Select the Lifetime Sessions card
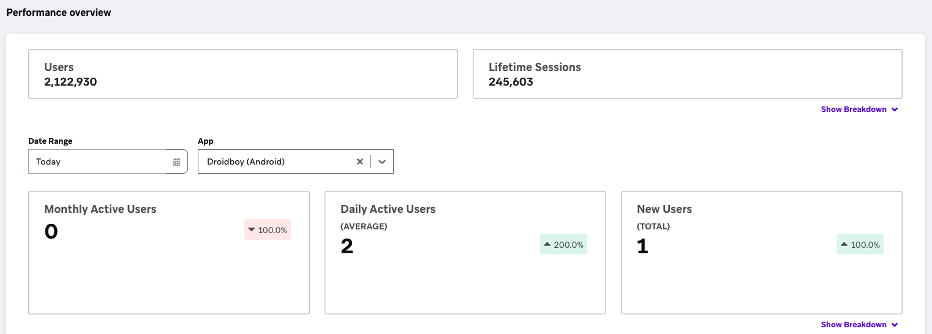Viewport: 932px width, 334px height. pos(687,74)
